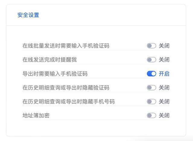Click the 在历史明细查询或导出时隐藏手机号码 label
193x141 pixels.
tap(68, 102)
